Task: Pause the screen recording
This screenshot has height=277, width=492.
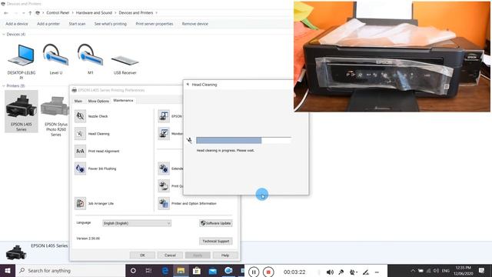Action: click(254, 272)
